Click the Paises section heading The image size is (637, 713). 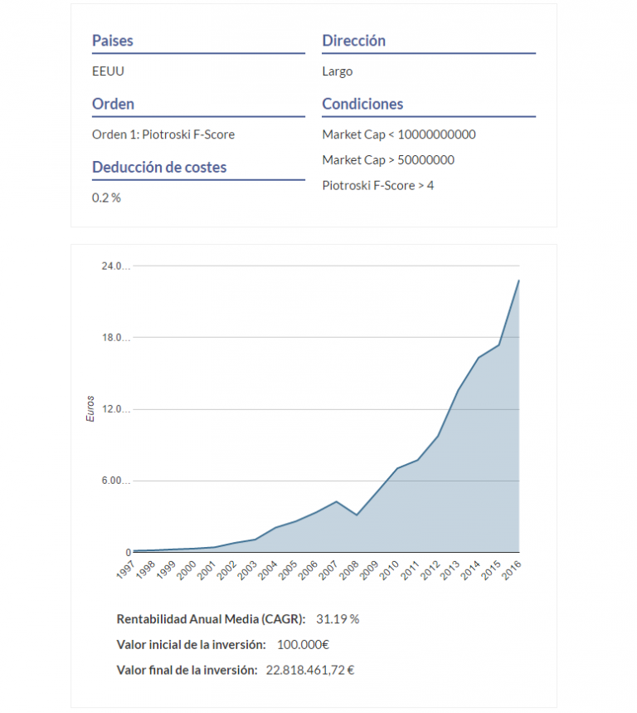[x=112, y=41]
